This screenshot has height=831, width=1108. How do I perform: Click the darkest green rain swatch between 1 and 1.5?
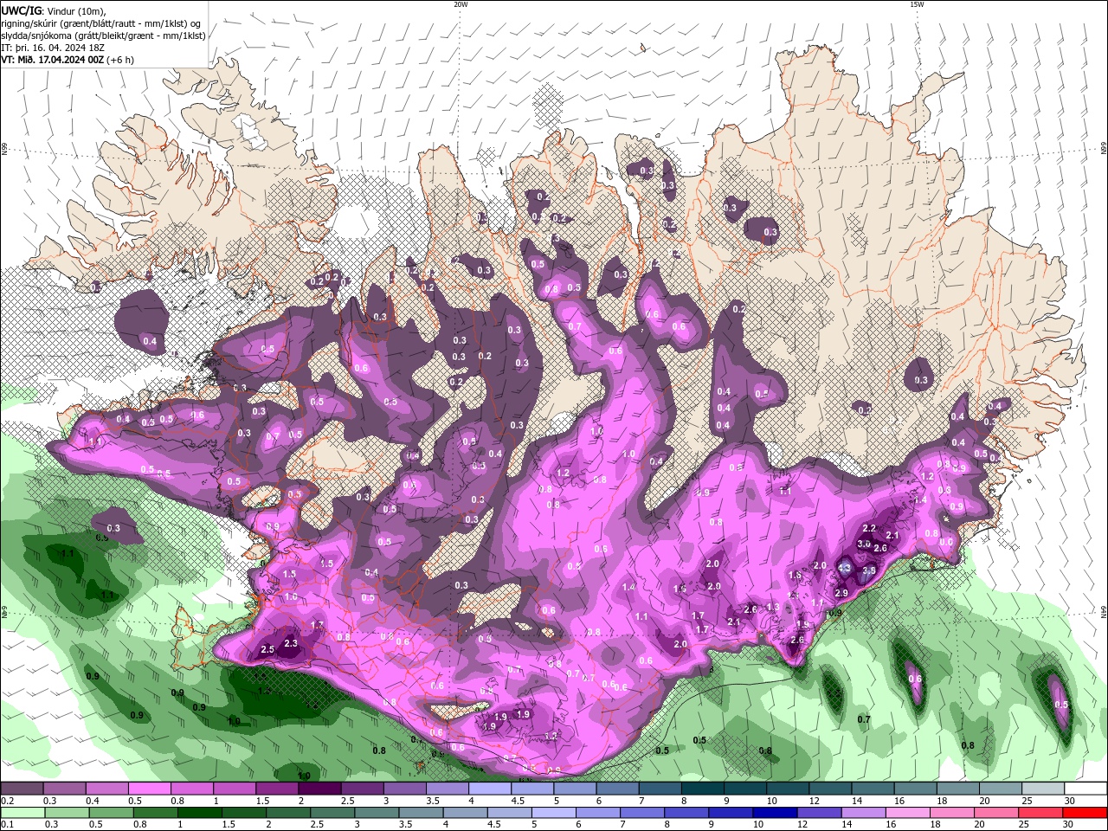[x=199, y=813]
